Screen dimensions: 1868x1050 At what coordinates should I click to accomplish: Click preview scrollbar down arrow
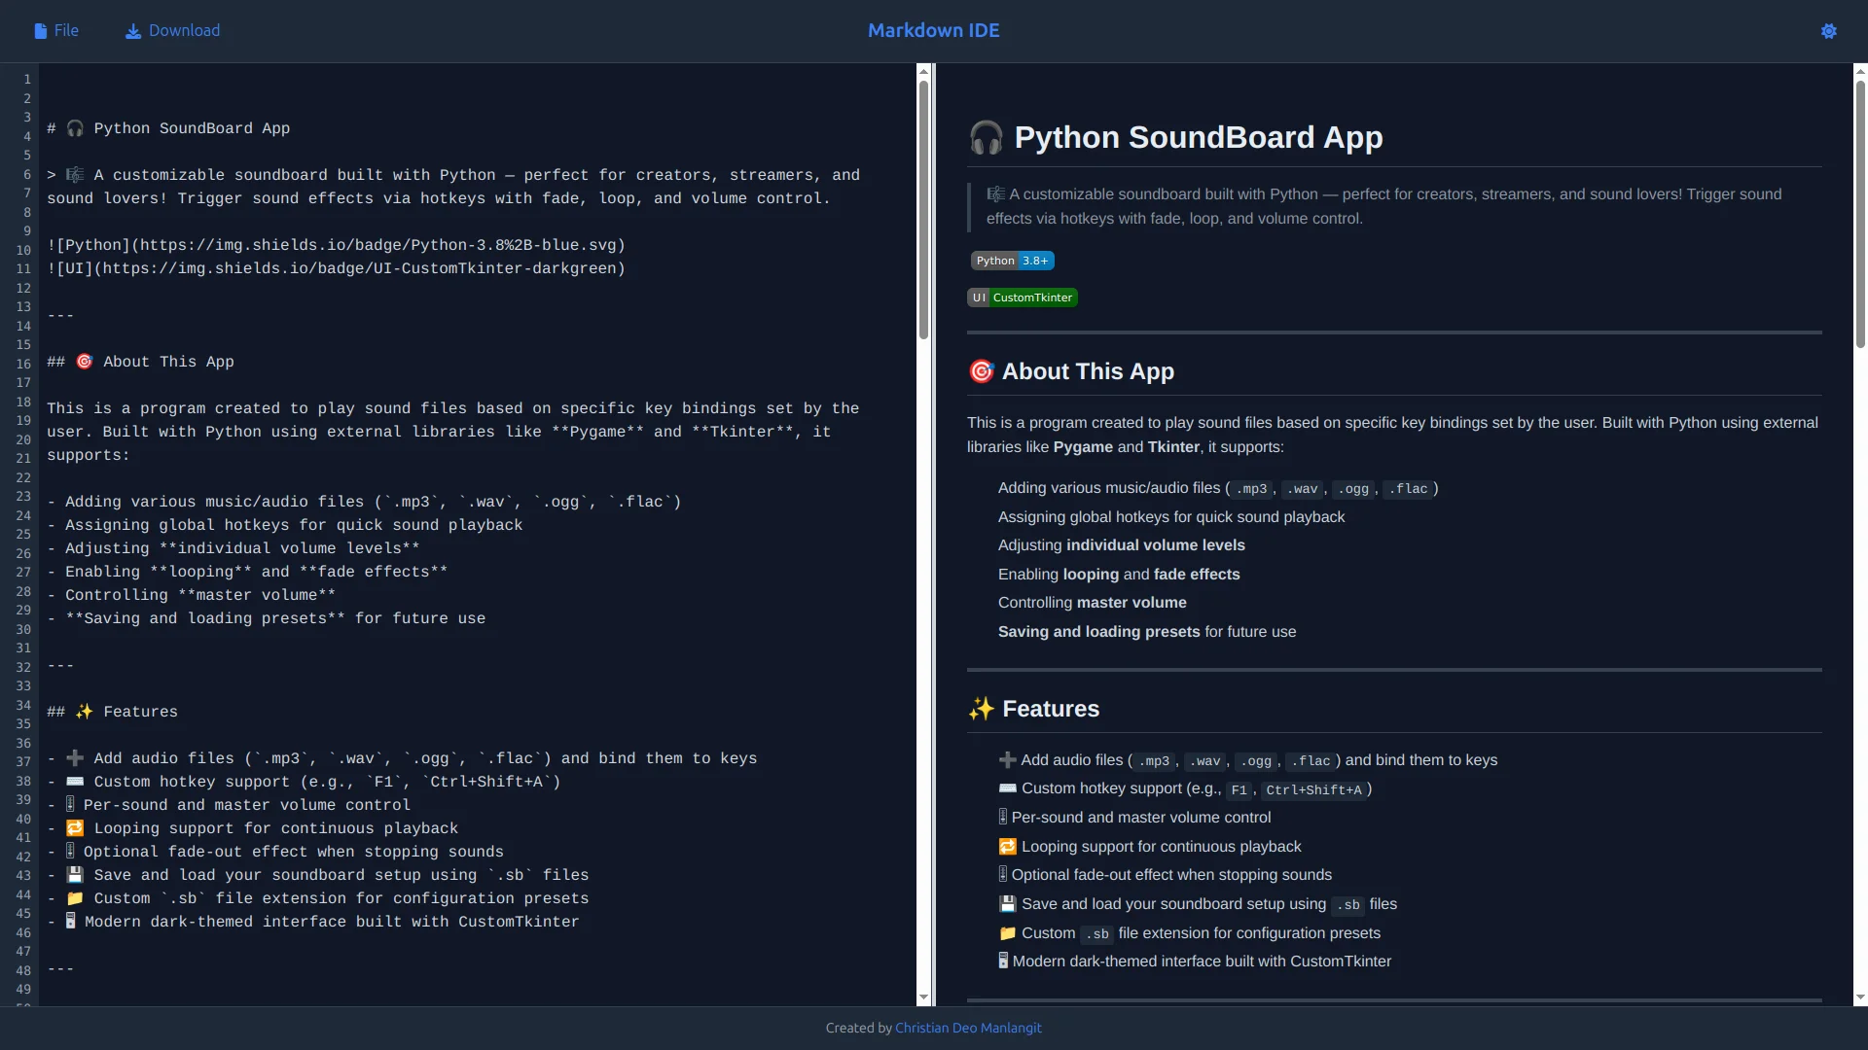[1860, 997]
